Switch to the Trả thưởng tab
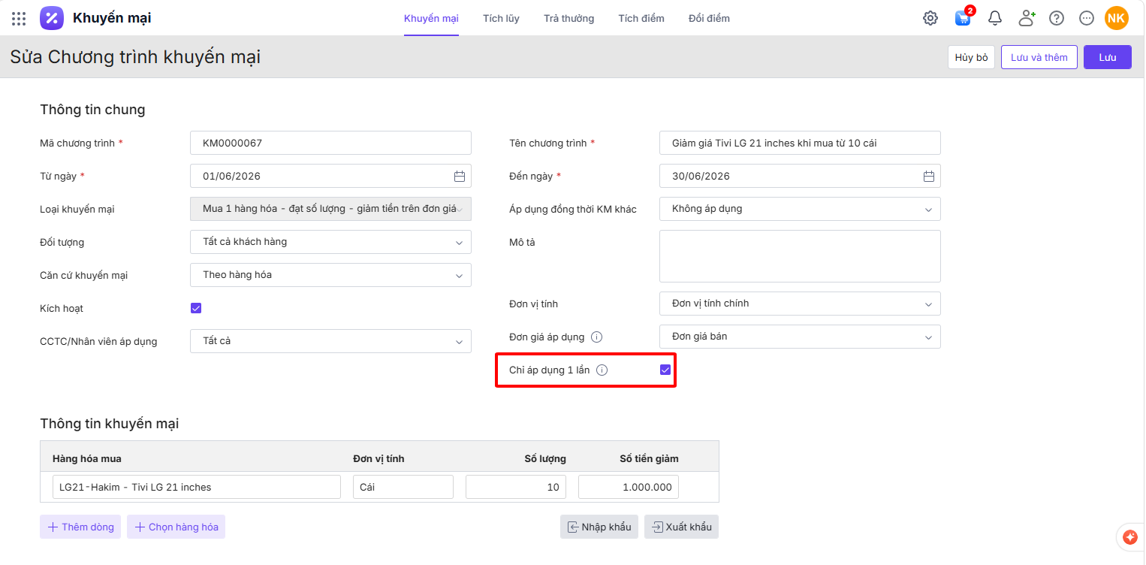Viewport: 1146px width, 565px height. coord(569,18)
